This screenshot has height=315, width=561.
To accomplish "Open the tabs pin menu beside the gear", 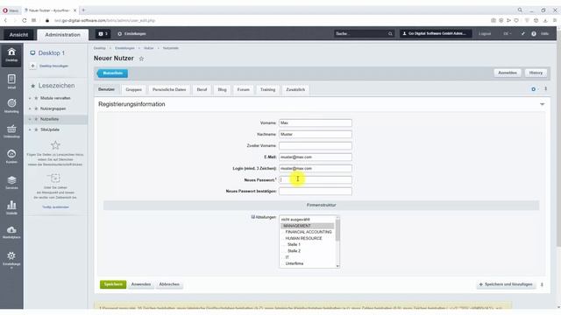I will (x=545, y=89).
